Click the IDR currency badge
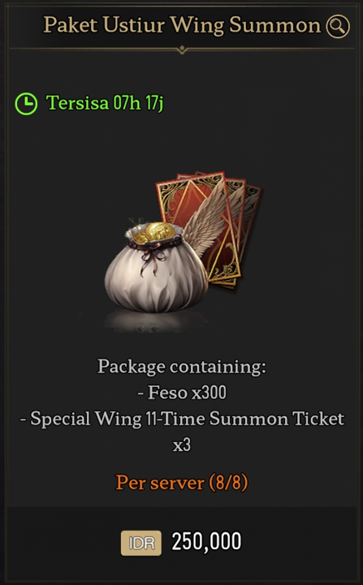The width and height of the screenshot is (363, 585). tap(141, 543)
